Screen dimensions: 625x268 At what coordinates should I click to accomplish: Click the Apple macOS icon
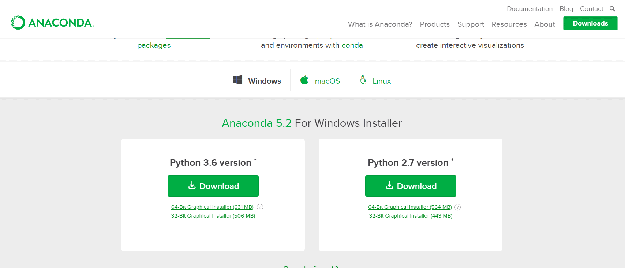304,80
